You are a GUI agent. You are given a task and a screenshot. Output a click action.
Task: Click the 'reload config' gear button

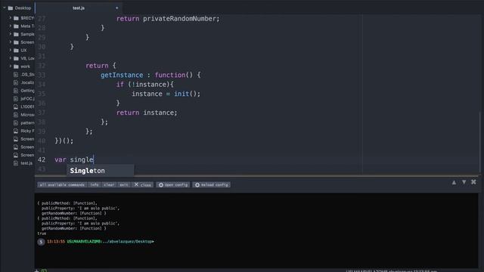pyautogui.click(x=212, y=184)
